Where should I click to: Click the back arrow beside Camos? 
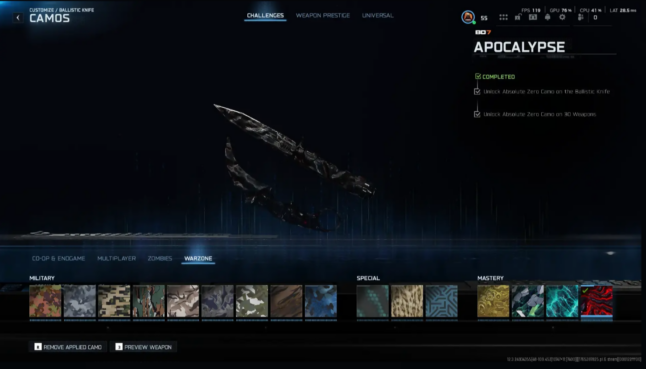(x=18, y=18)
